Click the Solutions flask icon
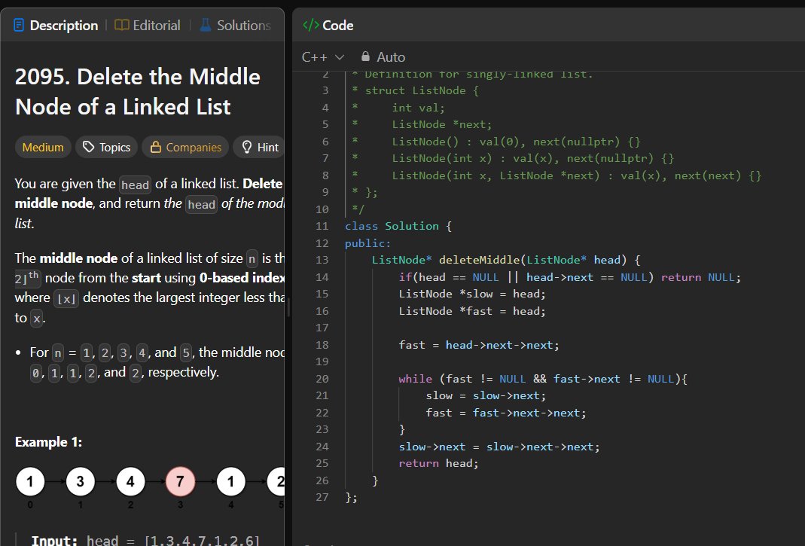 (x=206, y=25)
